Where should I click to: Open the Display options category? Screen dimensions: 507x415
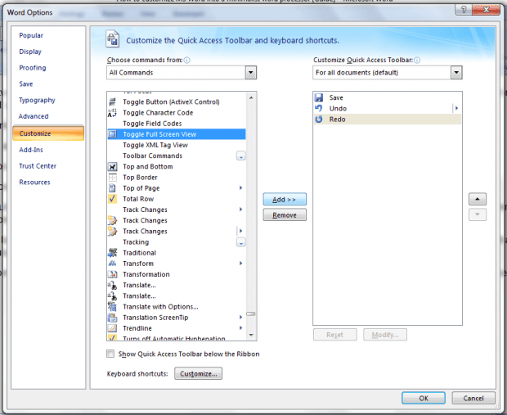tap(30, 52)
